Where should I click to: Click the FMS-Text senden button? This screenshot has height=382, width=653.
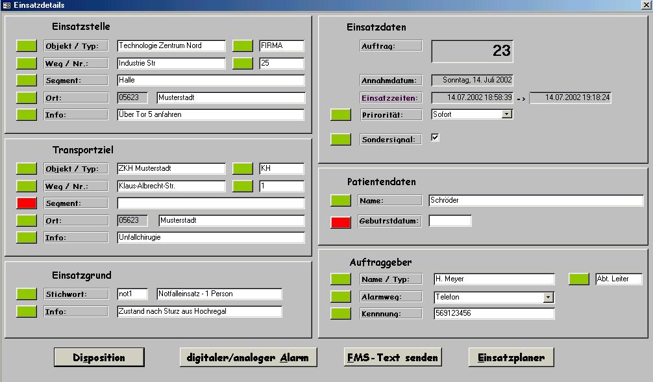(392, 357)
